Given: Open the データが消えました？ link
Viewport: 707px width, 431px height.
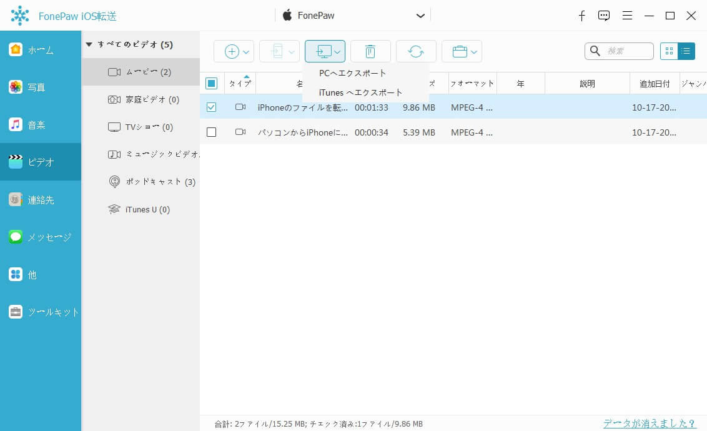Looking at the screenshot, I should [x=650, y=424].
